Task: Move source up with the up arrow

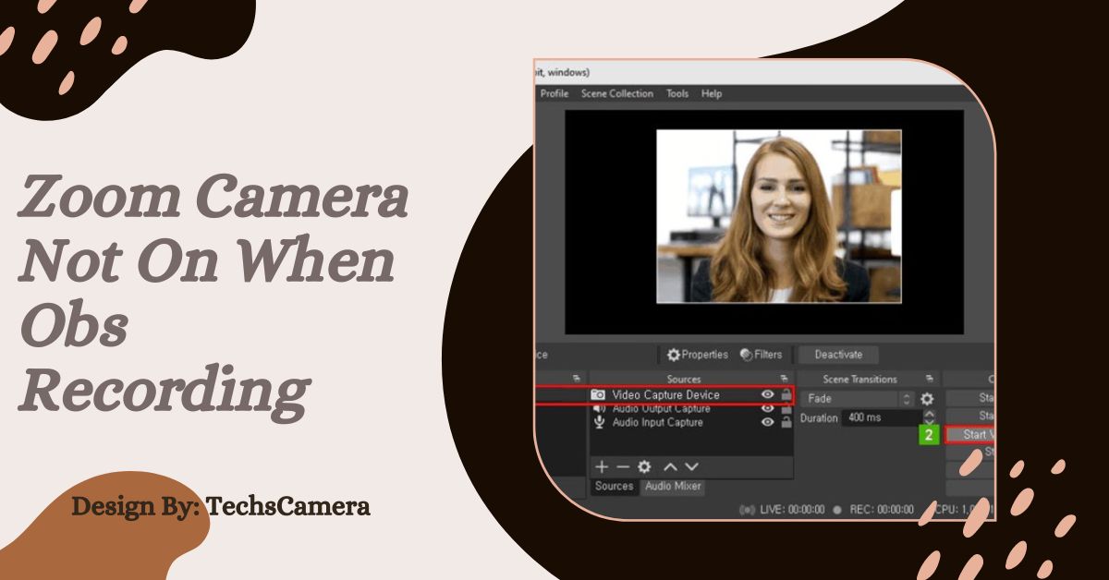Action: (671, 467)
